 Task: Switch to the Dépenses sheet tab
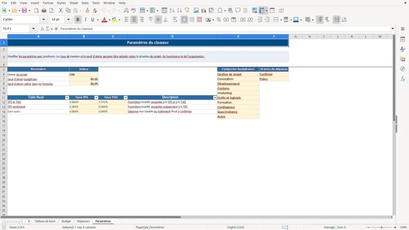tap(83, 221)
